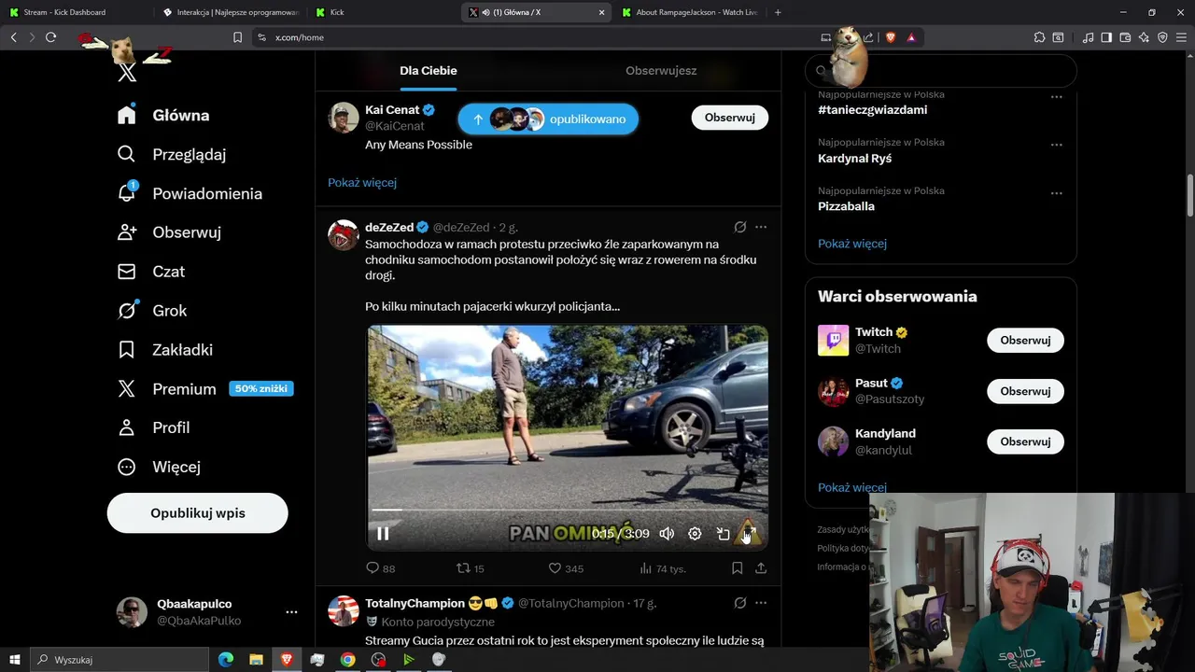This screenshot has height=672, width=1195.
Task: Open Leo AI sparkle icon
Action: pyautogui.click(x=1144, y=37)
